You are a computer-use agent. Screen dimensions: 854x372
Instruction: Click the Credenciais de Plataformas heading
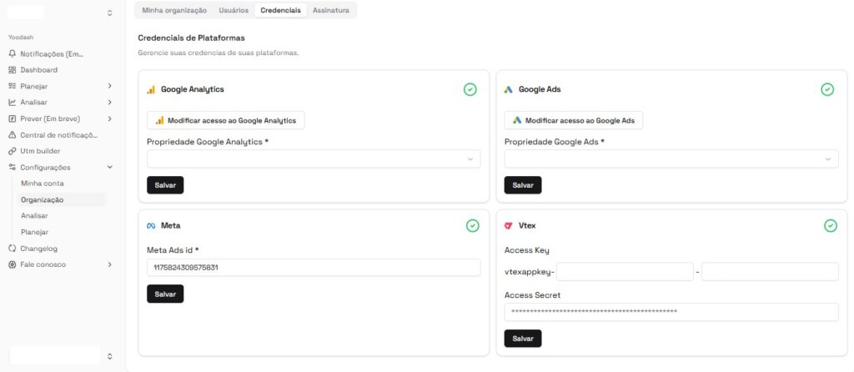pyautogui.click(x=191, y=38)
